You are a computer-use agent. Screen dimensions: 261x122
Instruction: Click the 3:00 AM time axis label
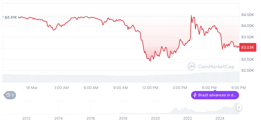point(61,88)
